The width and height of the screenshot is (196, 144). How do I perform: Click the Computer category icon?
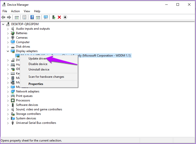click(x=13, y=42)
